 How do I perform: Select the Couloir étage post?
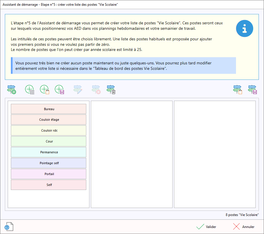pos(49,120)
